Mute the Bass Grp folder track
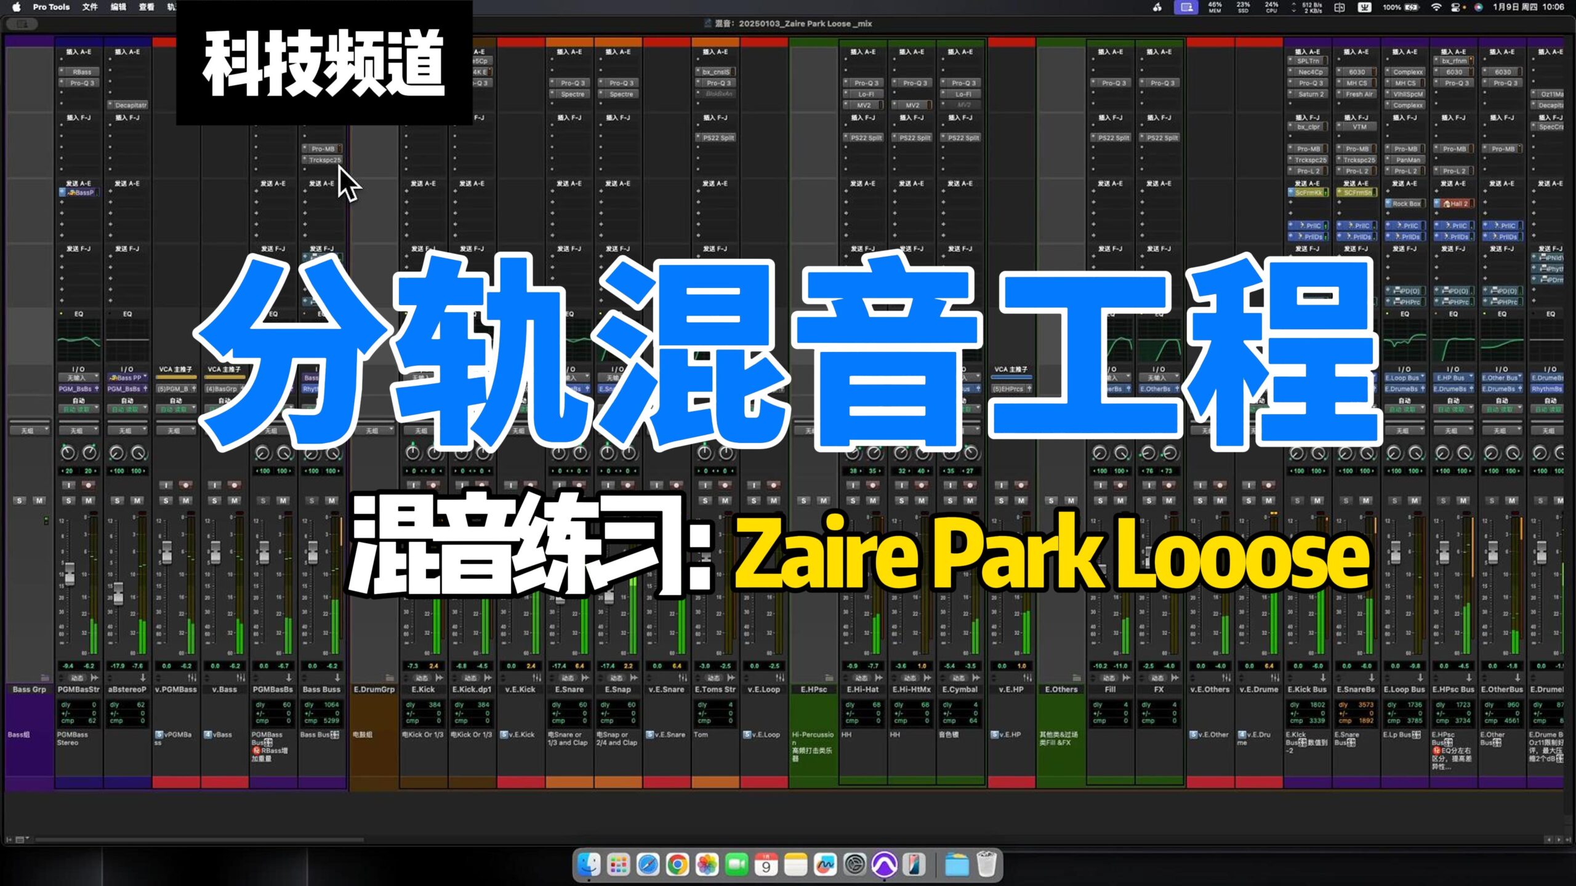The width and height of the screenshot is (1576, 886). click(x=39, y=500)
